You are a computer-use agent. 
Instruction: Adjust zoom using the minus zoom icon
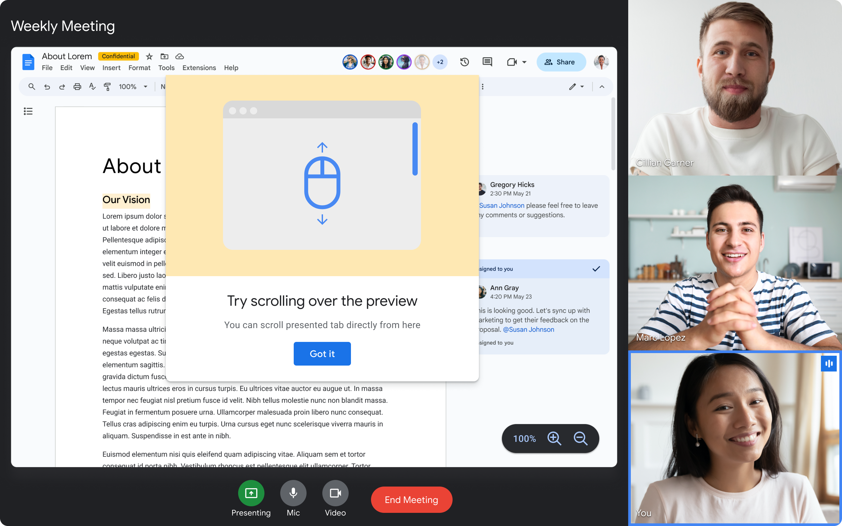pos(581,438)
